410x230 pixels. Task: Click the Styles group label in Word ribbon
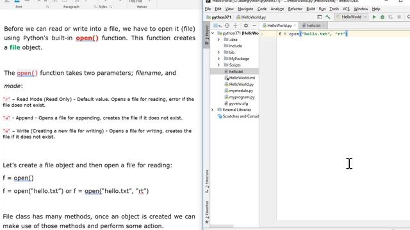pyautogui.click(x=102, y=7)
